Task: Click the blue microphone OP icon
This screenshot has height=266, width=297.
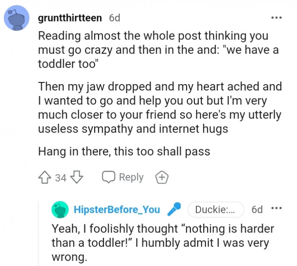Action: pos(174,209)
